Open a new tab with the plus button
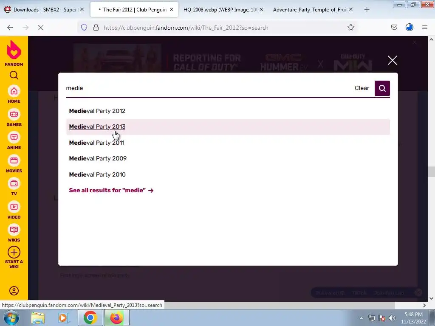 (367, 10)
